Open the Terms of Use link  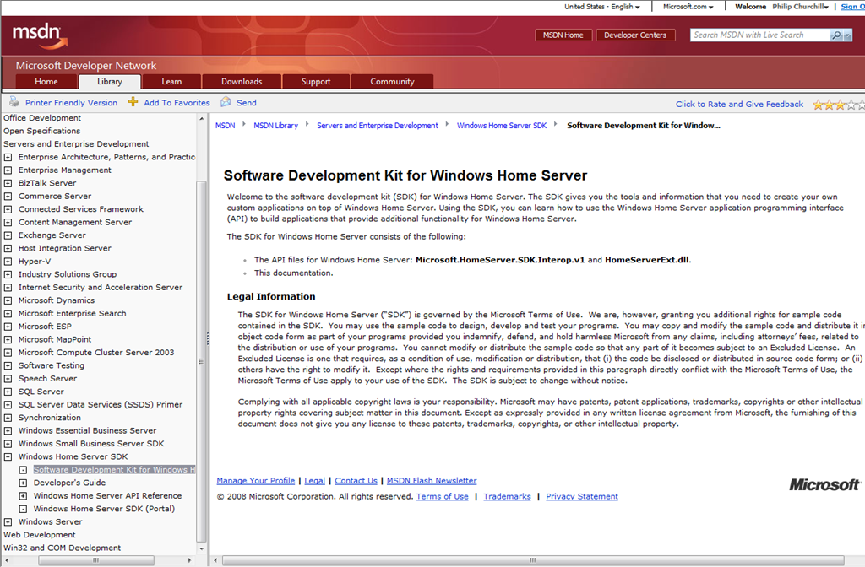pos(443,496)
